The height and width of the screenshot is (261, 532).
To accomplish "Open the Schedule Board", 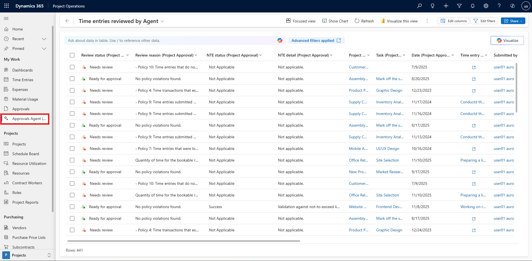I will pyautogui.click(x=25, y=153).
